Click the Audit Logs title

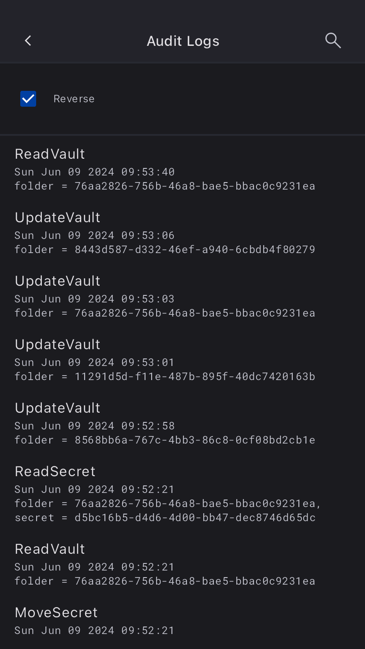[x=183, y=41]
